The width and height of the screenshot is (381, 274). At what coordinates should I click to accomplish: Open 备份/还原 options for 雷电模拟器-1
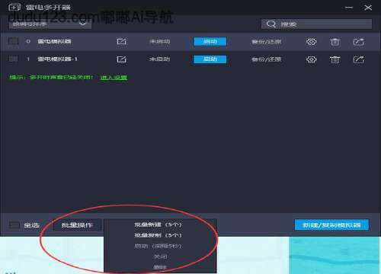click(267, 59)
